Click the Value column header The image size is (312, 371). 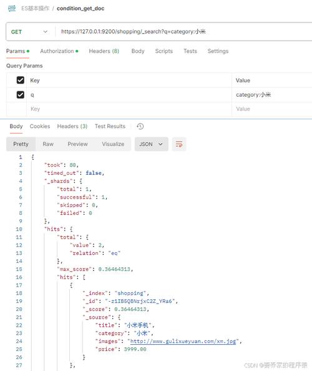[243, 81]
